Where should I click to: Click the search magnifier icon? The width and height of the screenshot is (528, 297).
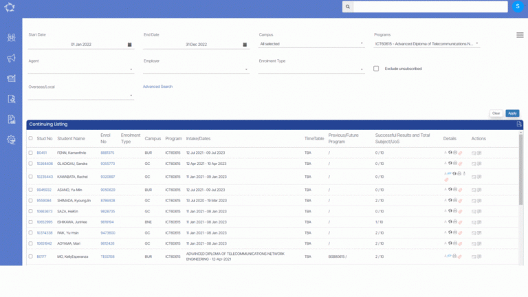coord(348,7)
